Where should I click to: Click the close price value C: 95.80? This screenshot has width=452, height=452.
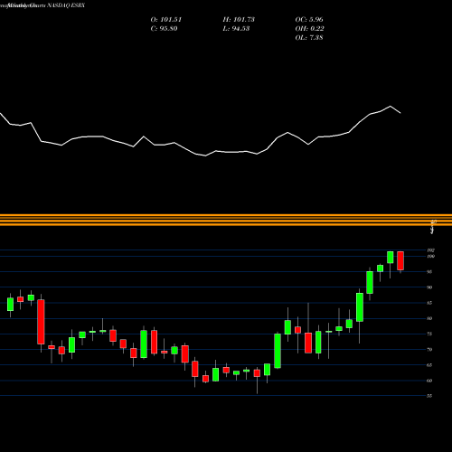[x=164, y=29]
